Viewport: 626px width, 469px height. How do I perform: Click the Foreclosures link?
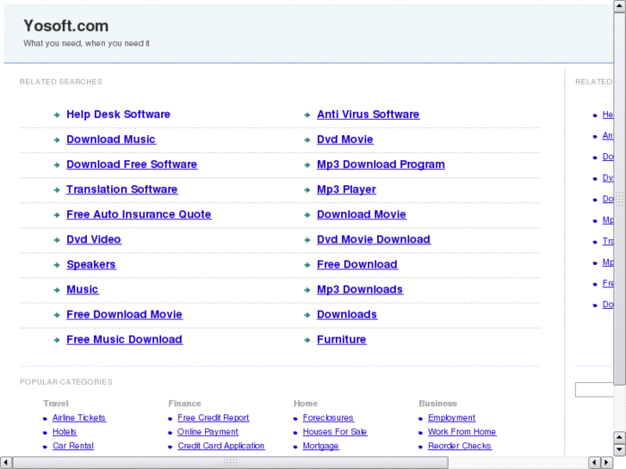point(328,417)
